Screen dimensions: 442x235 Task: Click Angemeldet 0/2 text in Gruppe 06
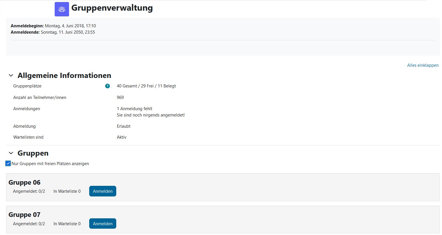29,191
